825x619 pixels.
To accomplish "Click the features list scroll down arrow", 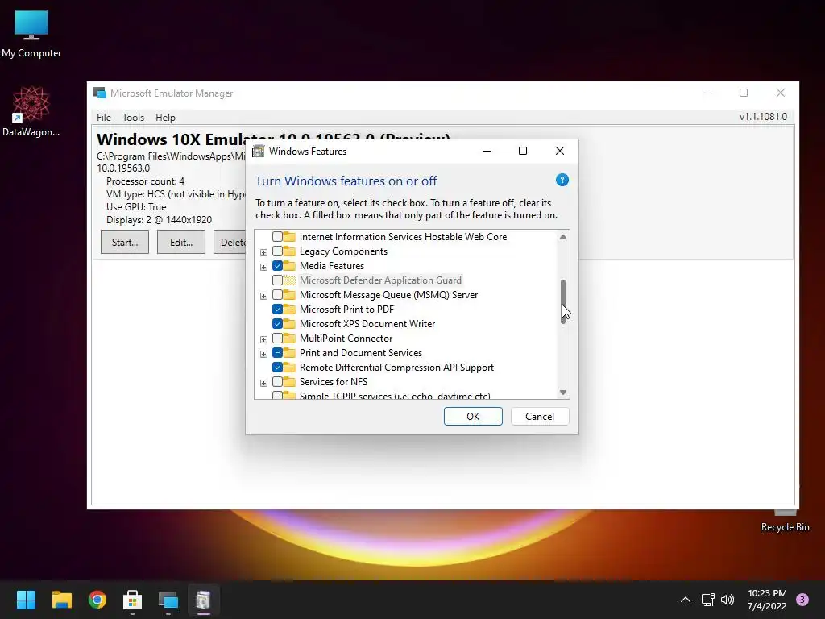I will coord(563,393).
